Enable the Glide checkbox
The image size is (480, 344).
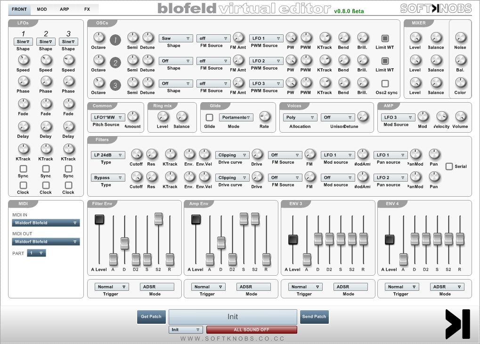coord(210,118)
